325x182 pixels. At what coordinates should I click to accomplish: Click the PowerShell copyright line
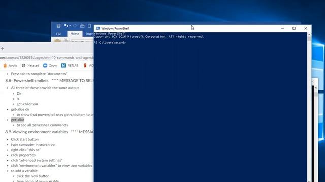(149, 37)
